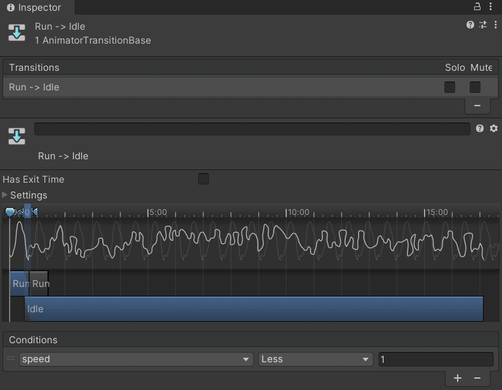502x390 pixels.
Task: Click Run -> Idle label under name field
Action: (x=63, y=155)
